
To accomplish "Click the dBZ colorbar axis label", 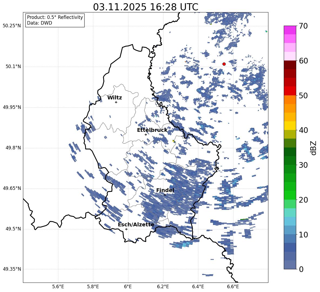I will click(x=313, y=148).
